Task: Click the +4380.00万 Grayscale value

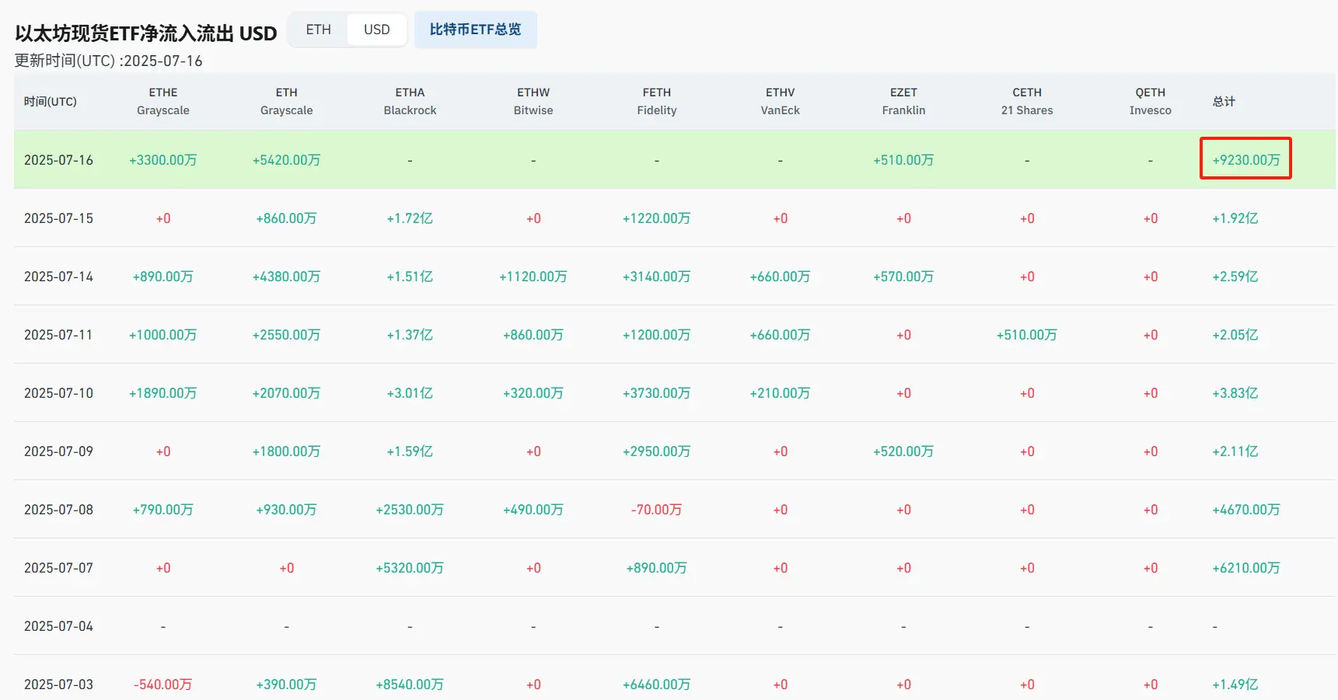Action: point(287,277)
